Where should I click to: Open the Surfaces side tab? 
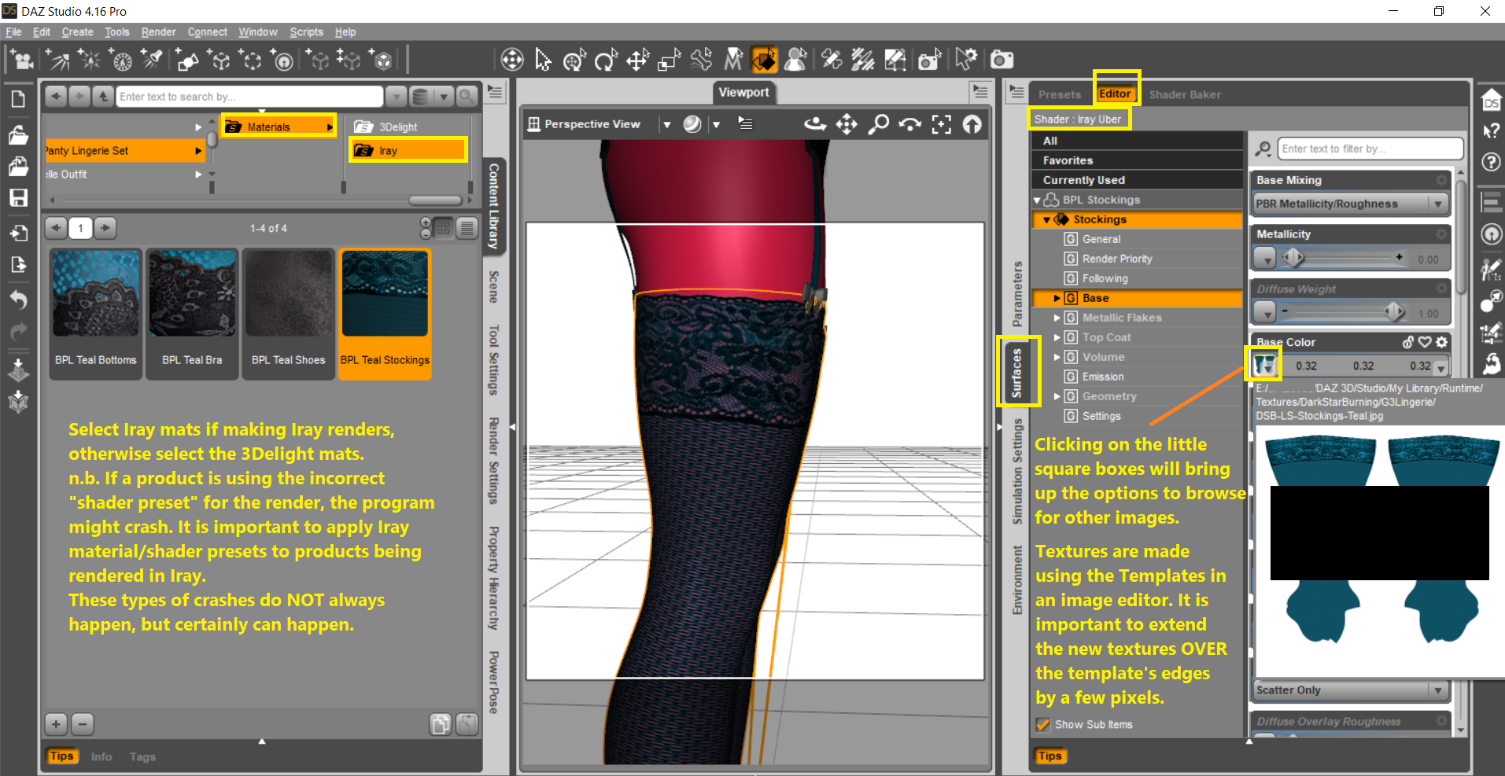click(x=1017, y=373)
